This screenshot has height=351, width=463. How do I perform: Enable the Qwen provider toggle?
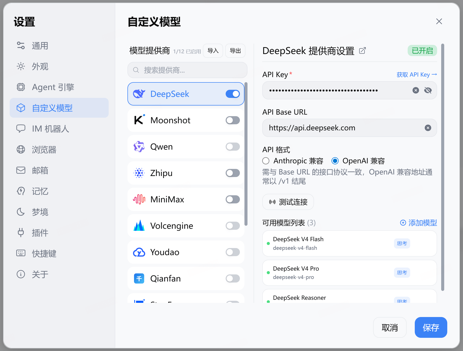pyautogui.click(x=233, y=147)
